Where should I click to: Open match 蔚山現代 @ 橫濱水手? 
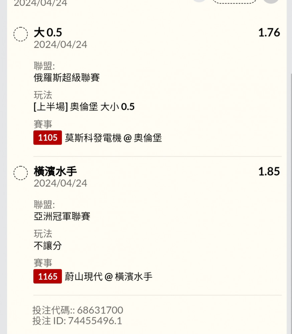tap(109, 277)
